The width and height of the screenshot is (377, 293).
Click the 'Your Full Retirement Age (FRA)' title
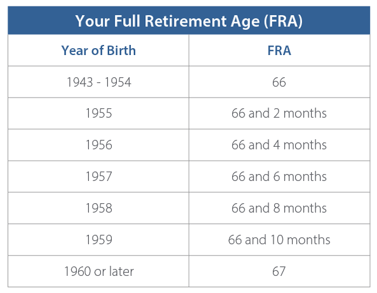point(189,21)
